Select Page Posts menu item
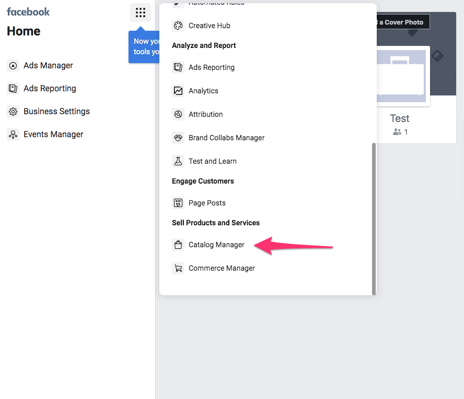The image size is (464, 399). coord(207,203)
